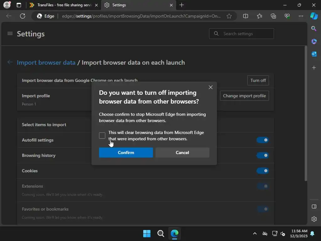Confirm turning off importing
The image size is (321, 241).
[126, 153]
